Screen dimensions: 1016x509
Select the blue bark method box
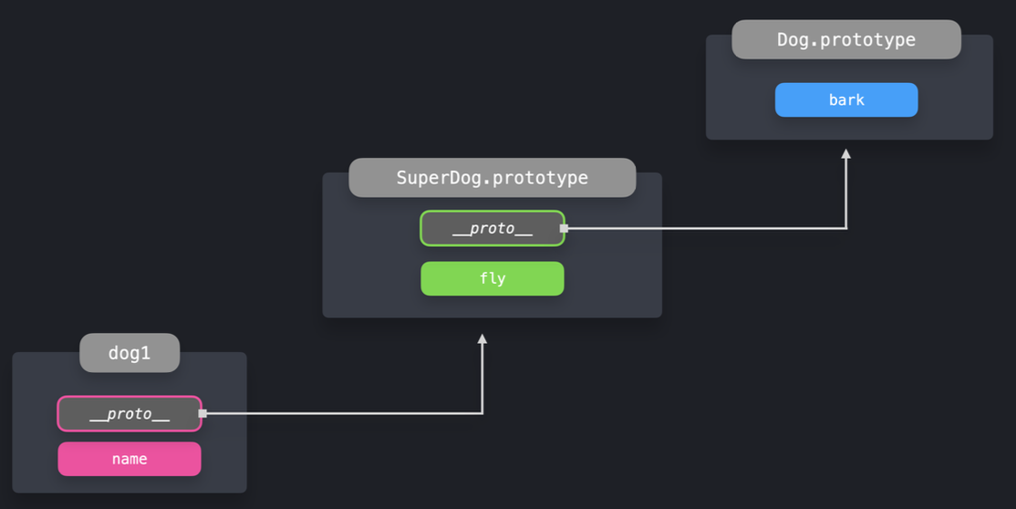[x=846, y=100]
